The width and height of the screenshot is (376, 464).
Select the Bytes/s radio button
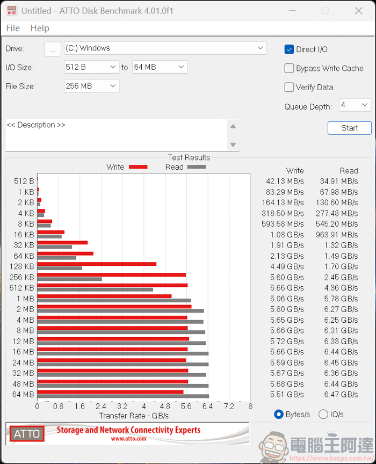[x=278, y=414]
